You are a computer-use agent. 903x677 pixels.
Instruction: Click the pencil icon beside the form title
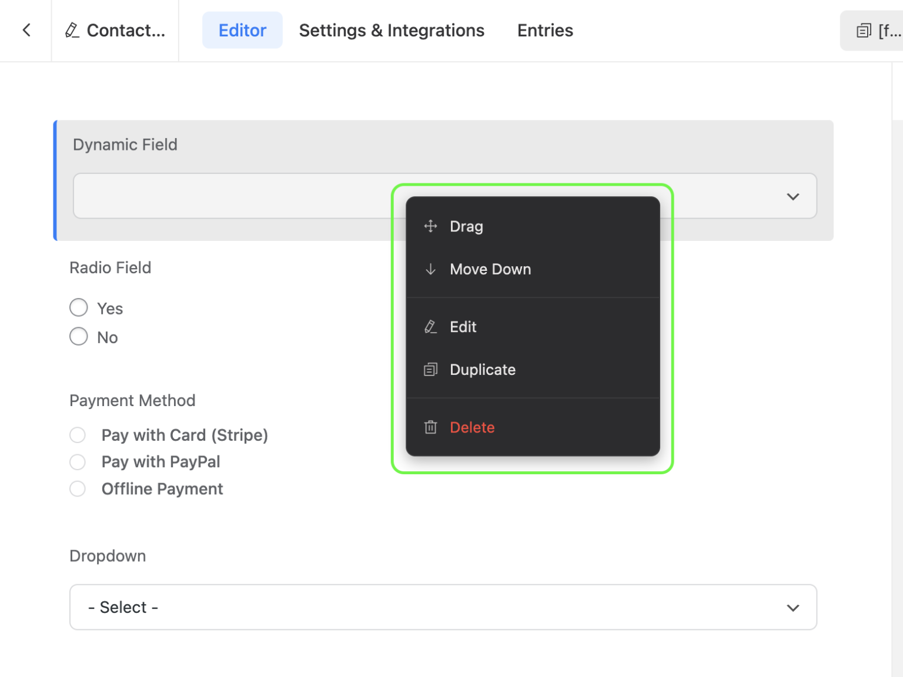click(x=72, y=30)
